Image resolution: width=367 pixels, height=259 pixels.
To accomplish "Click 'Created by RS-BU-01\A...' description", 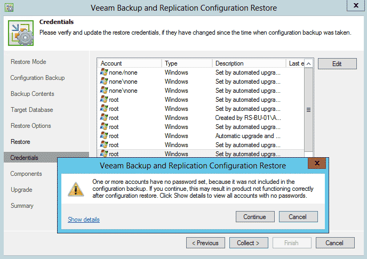I will point(248,118).
